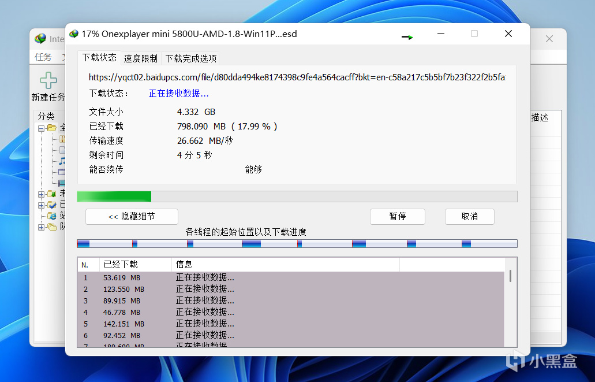Click the 4.332 GB file size value
Viewport: 595px width, 382px height.
tap(196, 112)
